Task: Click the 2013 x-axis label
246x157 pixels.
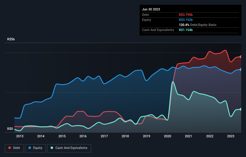Action: 20,136
